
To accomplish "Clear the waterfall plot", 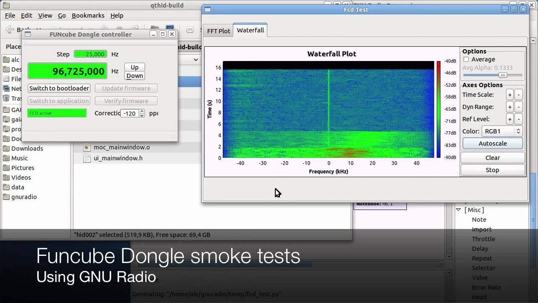I will (x=493, y=158).
